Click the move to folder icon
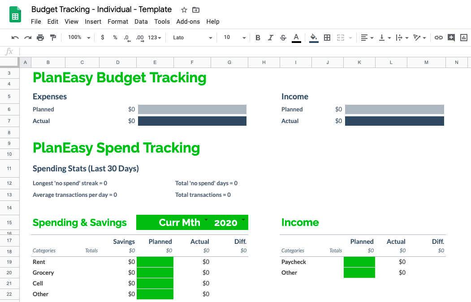471x302 pixels. pyautogui.click(x=195, y=10)
